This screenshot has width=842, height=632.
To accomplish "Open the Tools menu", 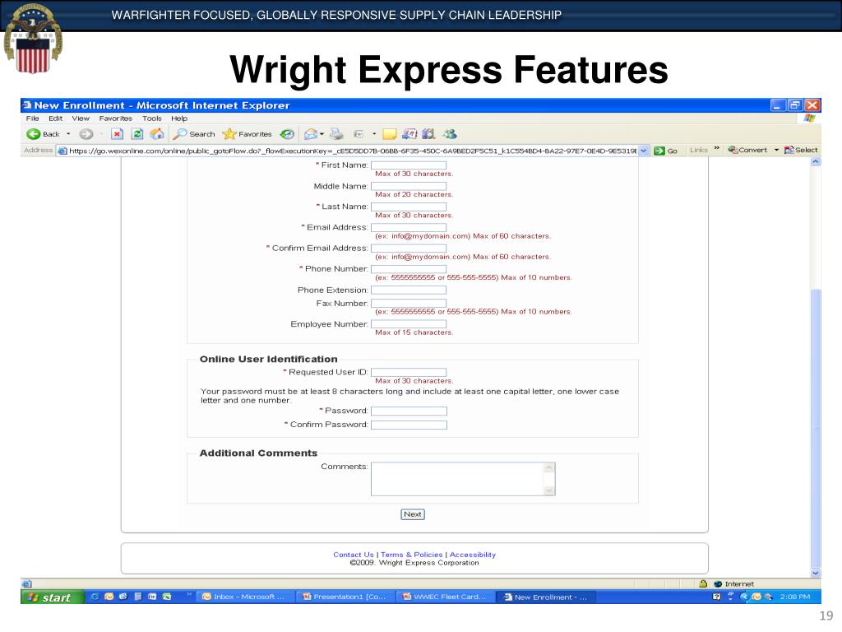I will 152,118.
